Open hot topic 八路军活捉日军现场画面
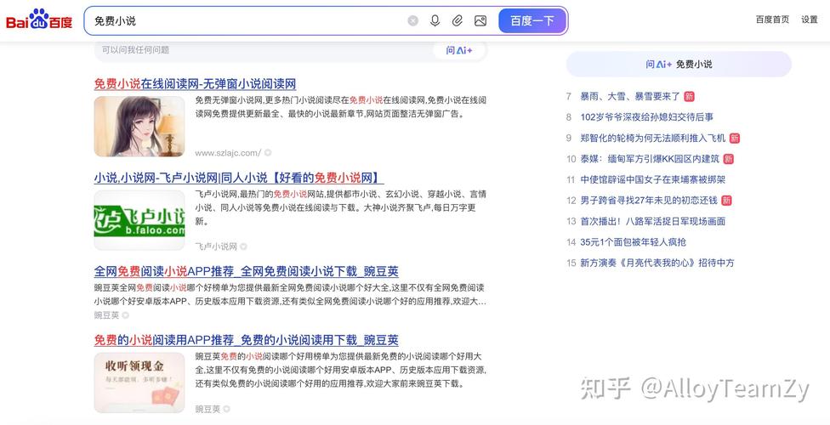Screen dimensions: 830x425 click(652, 221)
